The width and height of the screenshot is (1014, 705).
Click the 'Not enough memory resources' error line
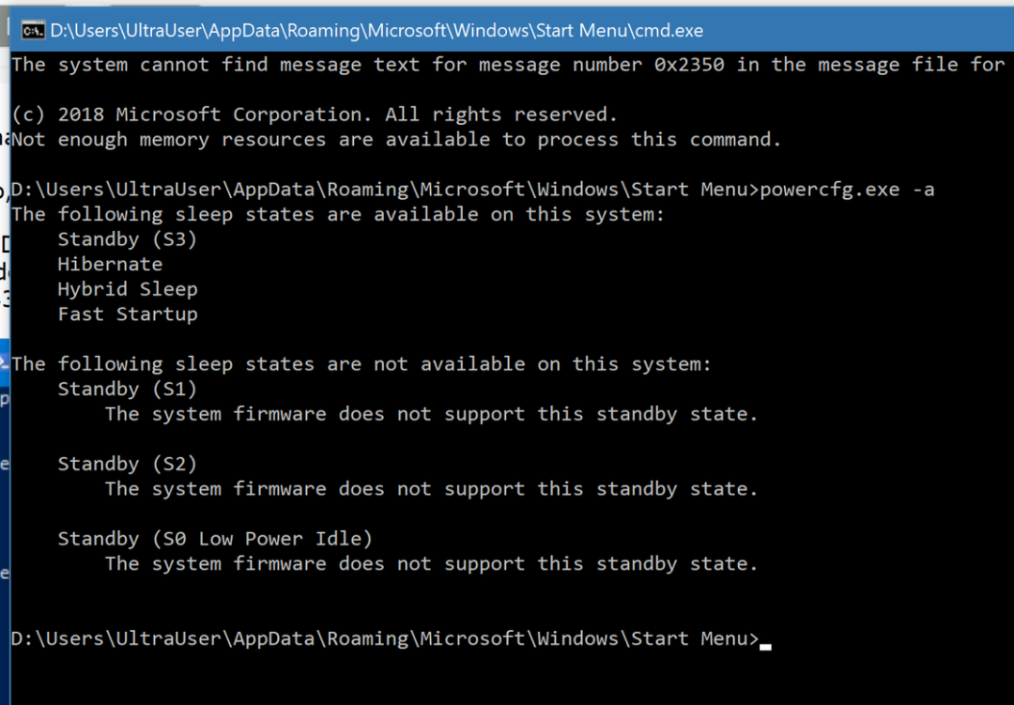(396, 140)
